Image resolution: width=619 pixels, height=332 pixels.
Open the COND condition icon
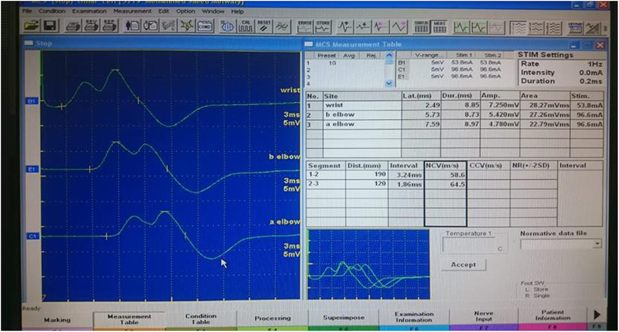click(x=205, y=26)
